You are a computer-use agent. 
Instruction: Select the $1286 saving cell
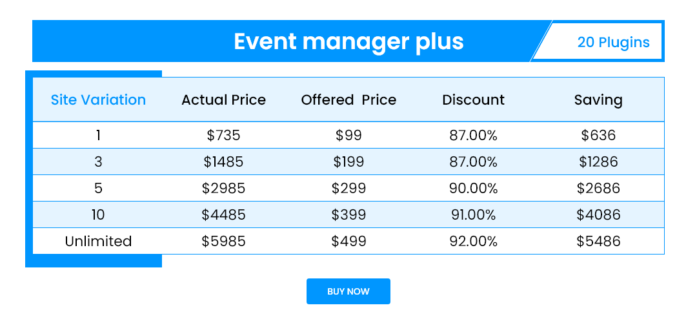598,161
